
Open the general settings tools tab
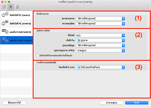pyautogui.click(x=18, y=7)
